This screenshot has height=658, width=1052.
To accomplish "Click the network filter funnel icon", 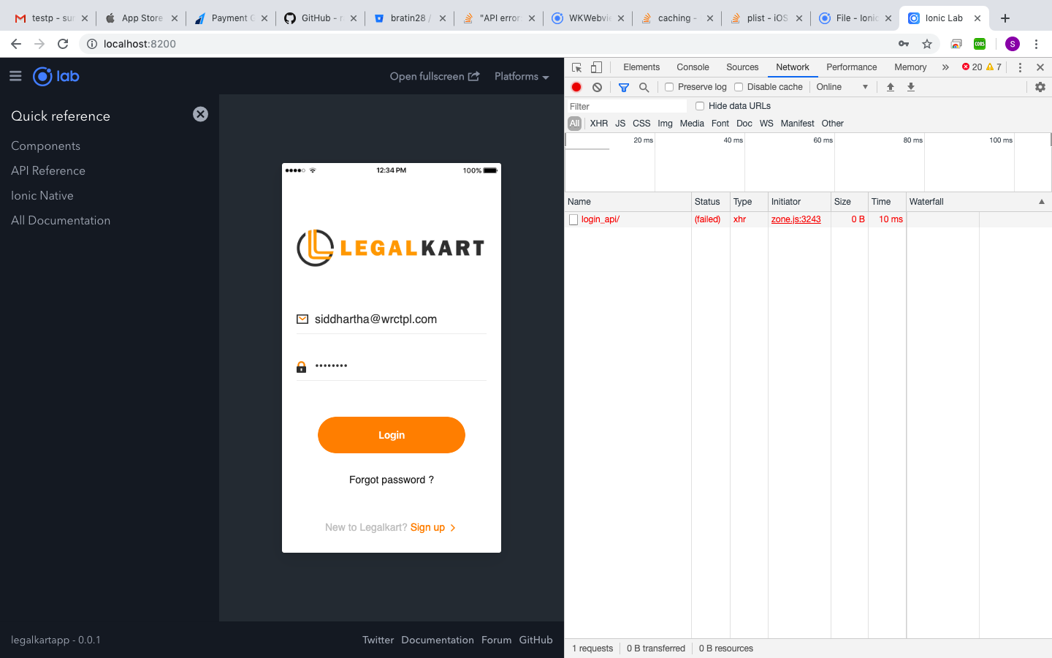I will 624,87.
